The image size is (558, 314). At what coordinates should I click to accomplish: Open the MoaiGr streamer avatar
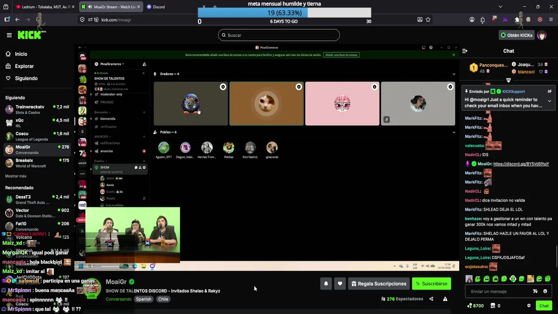tap(92, 287)
